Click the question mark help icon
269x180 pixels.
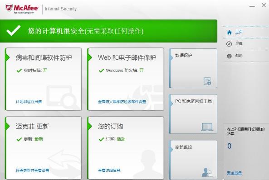(x=229, y=56)
